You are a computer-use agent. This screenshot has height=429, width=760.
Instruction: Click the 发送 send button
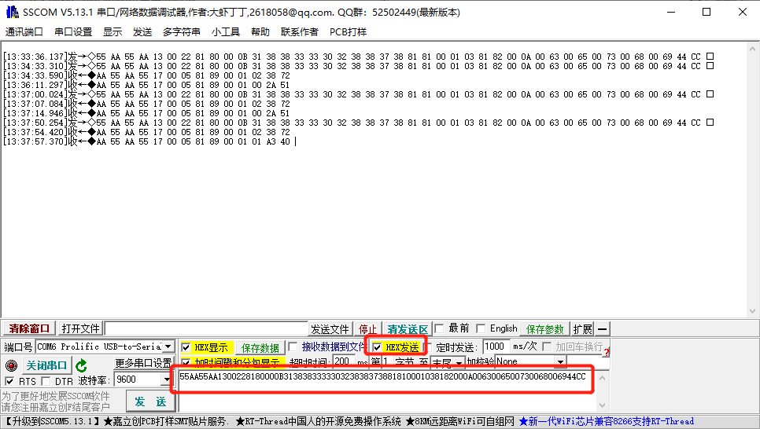click(x=150, y=401)
